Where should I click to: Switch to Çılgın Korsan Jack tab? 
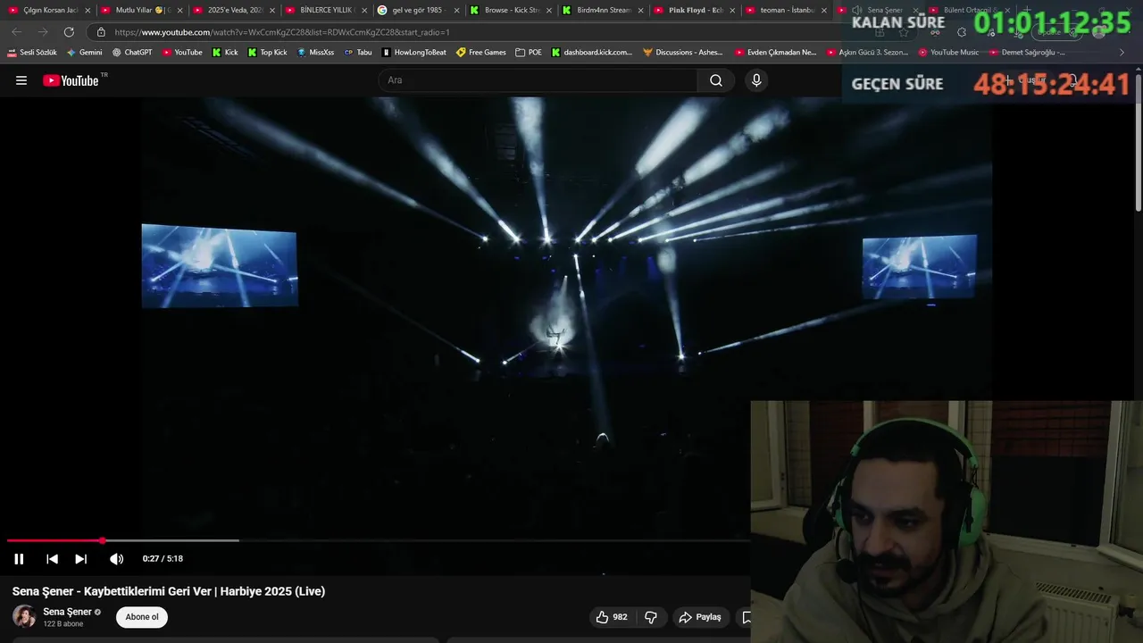[x=49, y=10]
